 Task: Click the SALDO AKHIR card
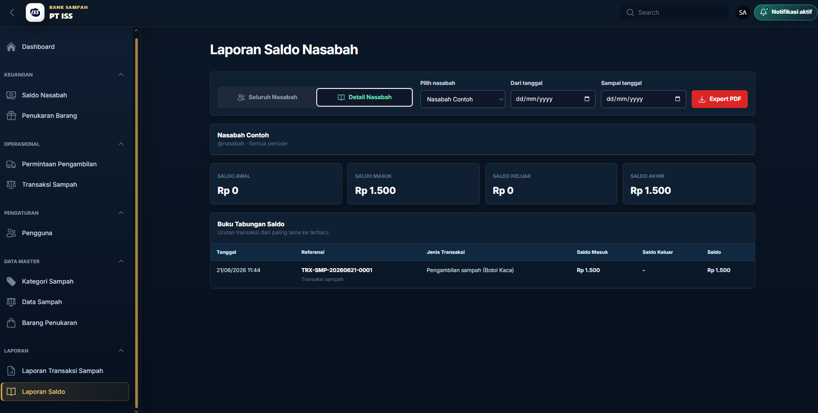689,184
